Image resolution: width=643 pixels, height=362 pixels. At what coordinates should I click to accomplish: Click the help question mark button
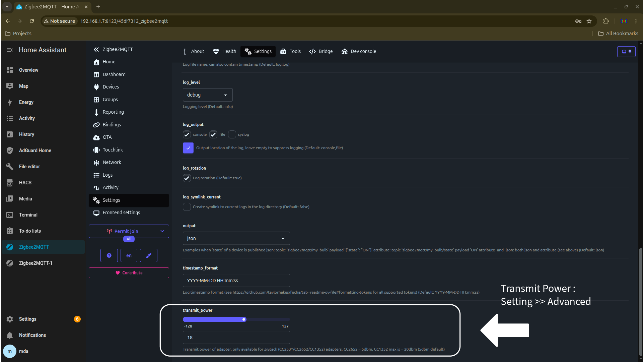pos(109,255)
